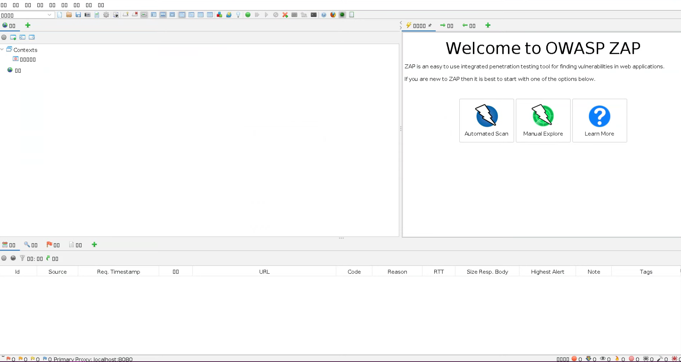This screenshot has height=362, width=681.
Task: Switch to the Search magnifier tab
Action: (31, 245)
